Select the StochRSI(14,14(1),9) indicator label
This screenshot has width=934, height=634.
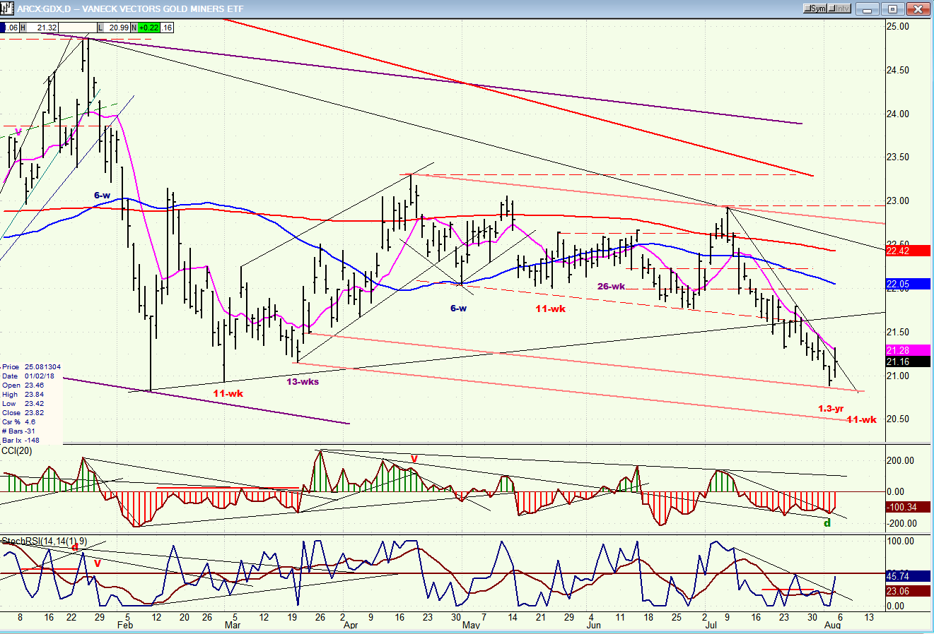44,541
